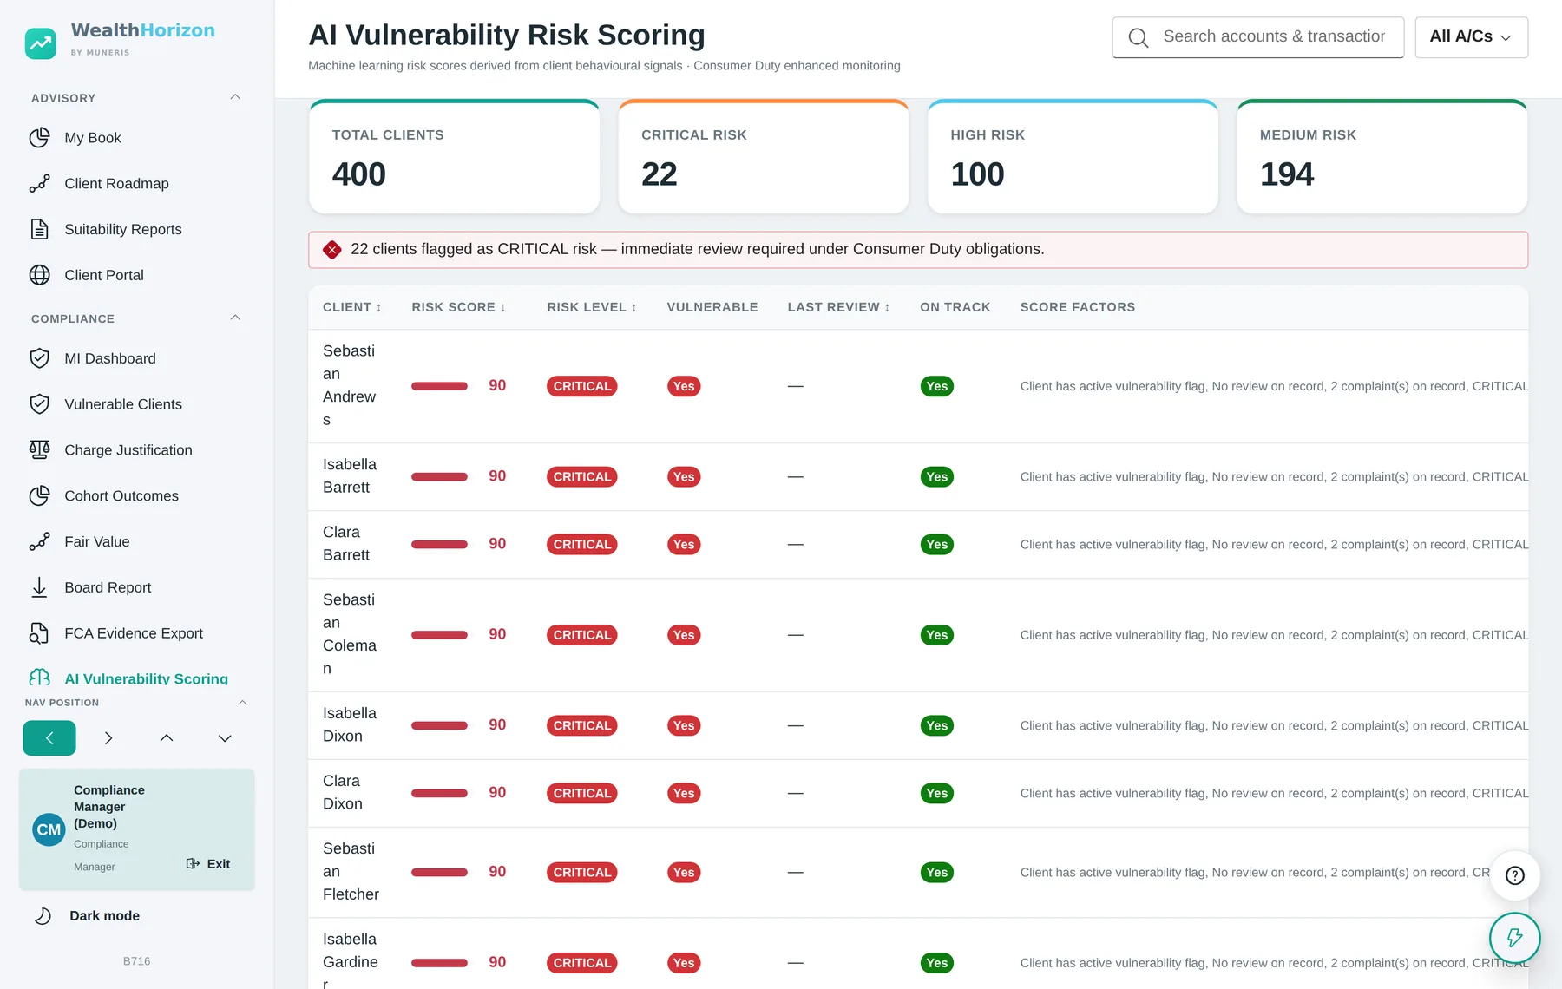The width and height of the screenshot is (1562, 989).
Task: Click the WealthHorizon logo icon
Action: [x=41, y=43]
